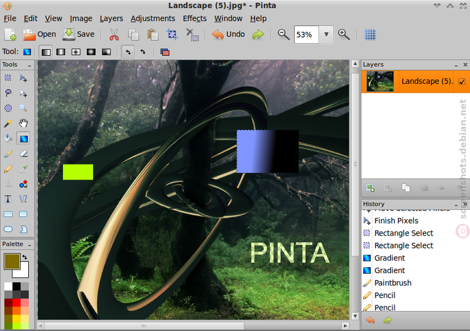Select the Recolor tool

tap(23, 184)
